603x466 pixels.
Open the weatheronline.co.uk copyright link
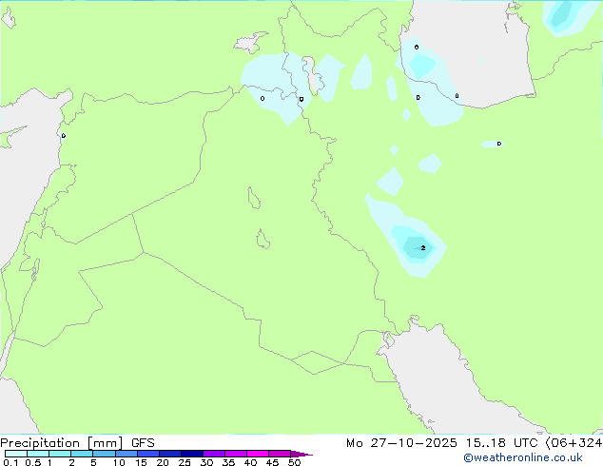523,457
